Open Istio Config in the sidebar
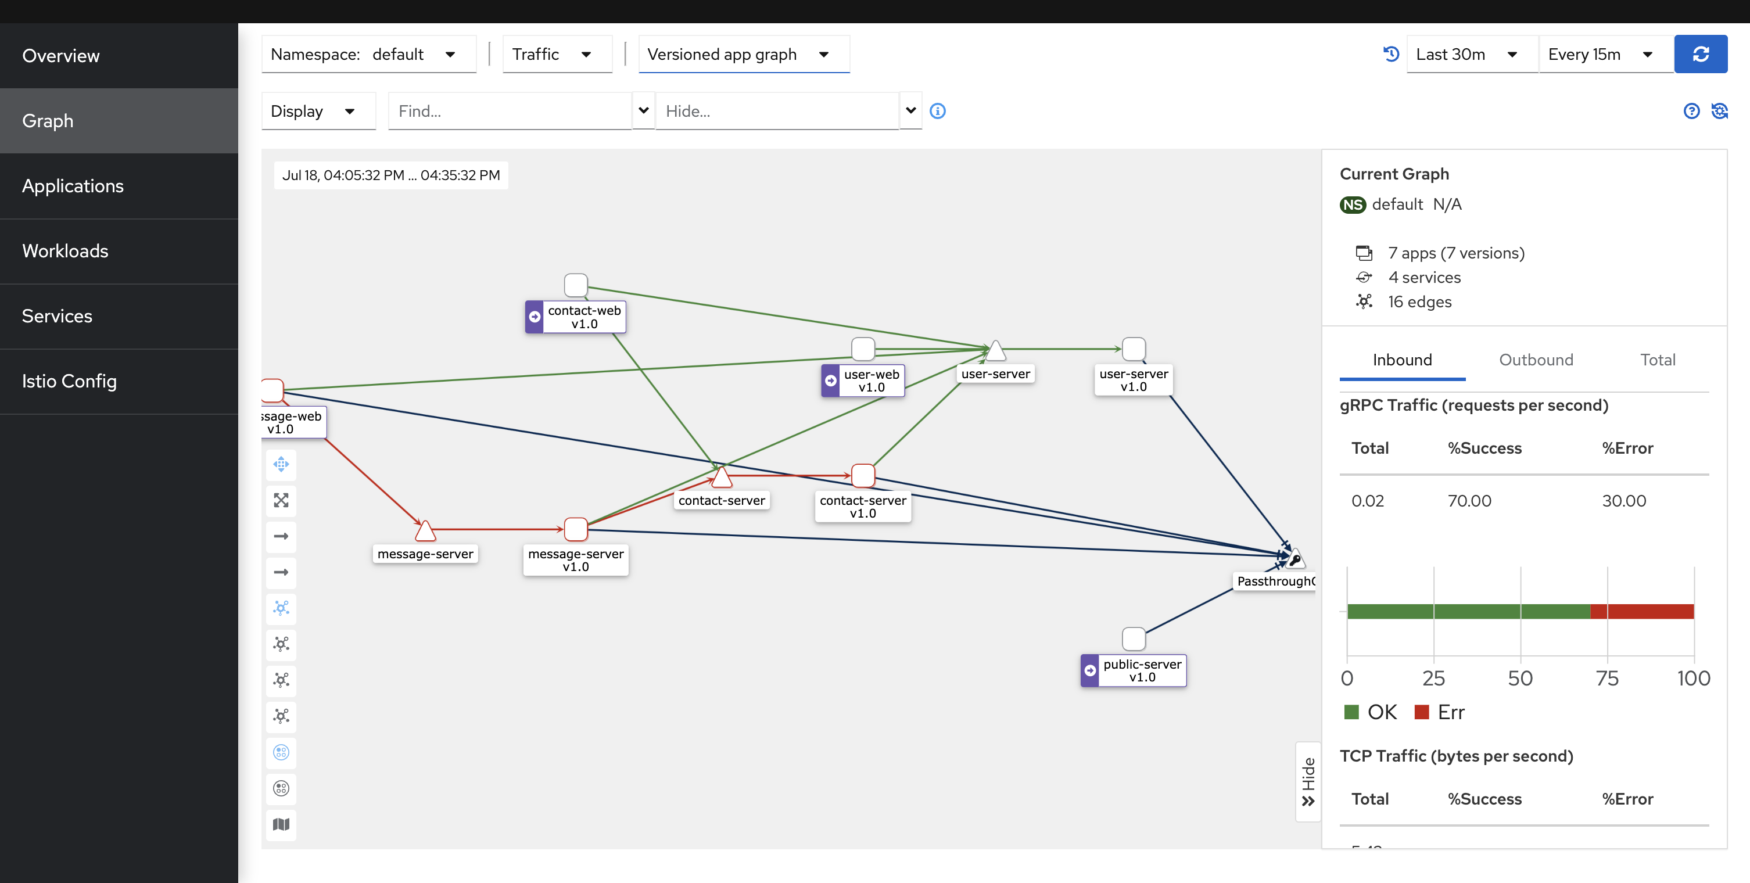This screenshot has width=1750, height=883. click(x=119, y=382)
